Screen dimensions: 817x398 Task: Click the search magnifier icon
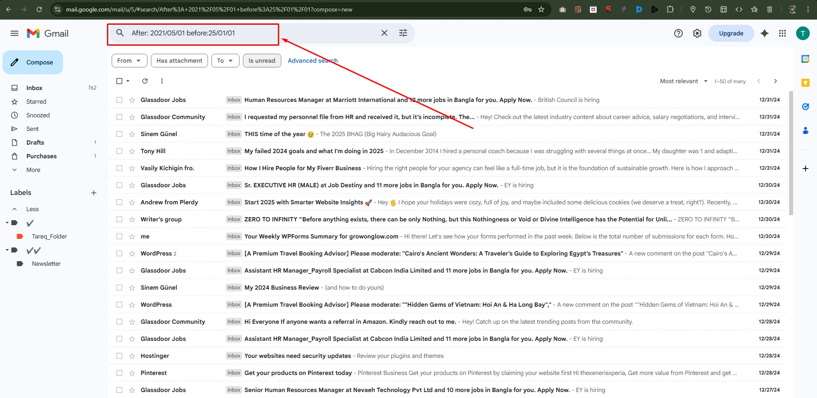(120, 33)
